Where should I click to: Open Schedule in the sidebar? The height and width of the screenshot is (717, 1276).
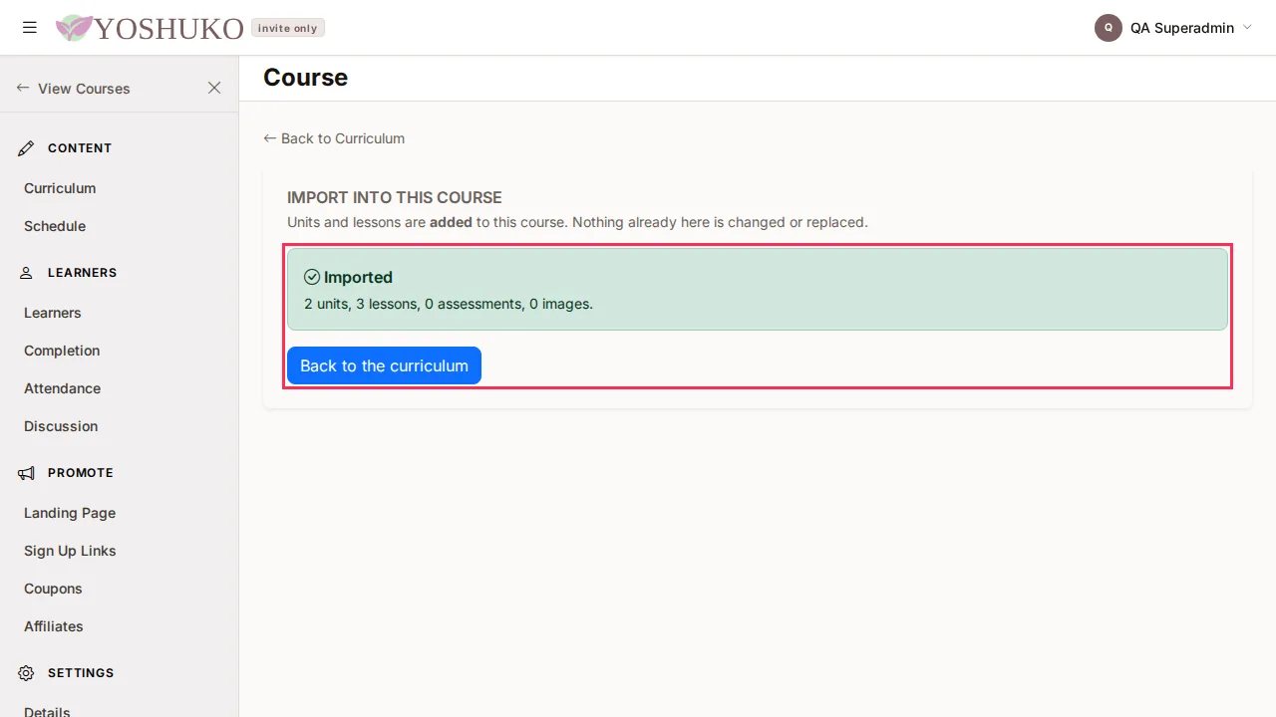tap(55, 226)
